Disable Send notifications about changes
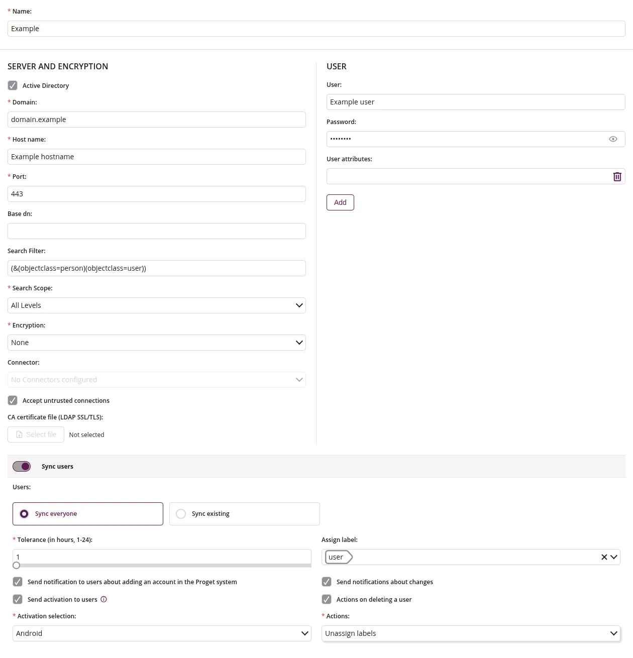Image resolution: width=633 pixels, height=658 pixels. pos(327,582)
